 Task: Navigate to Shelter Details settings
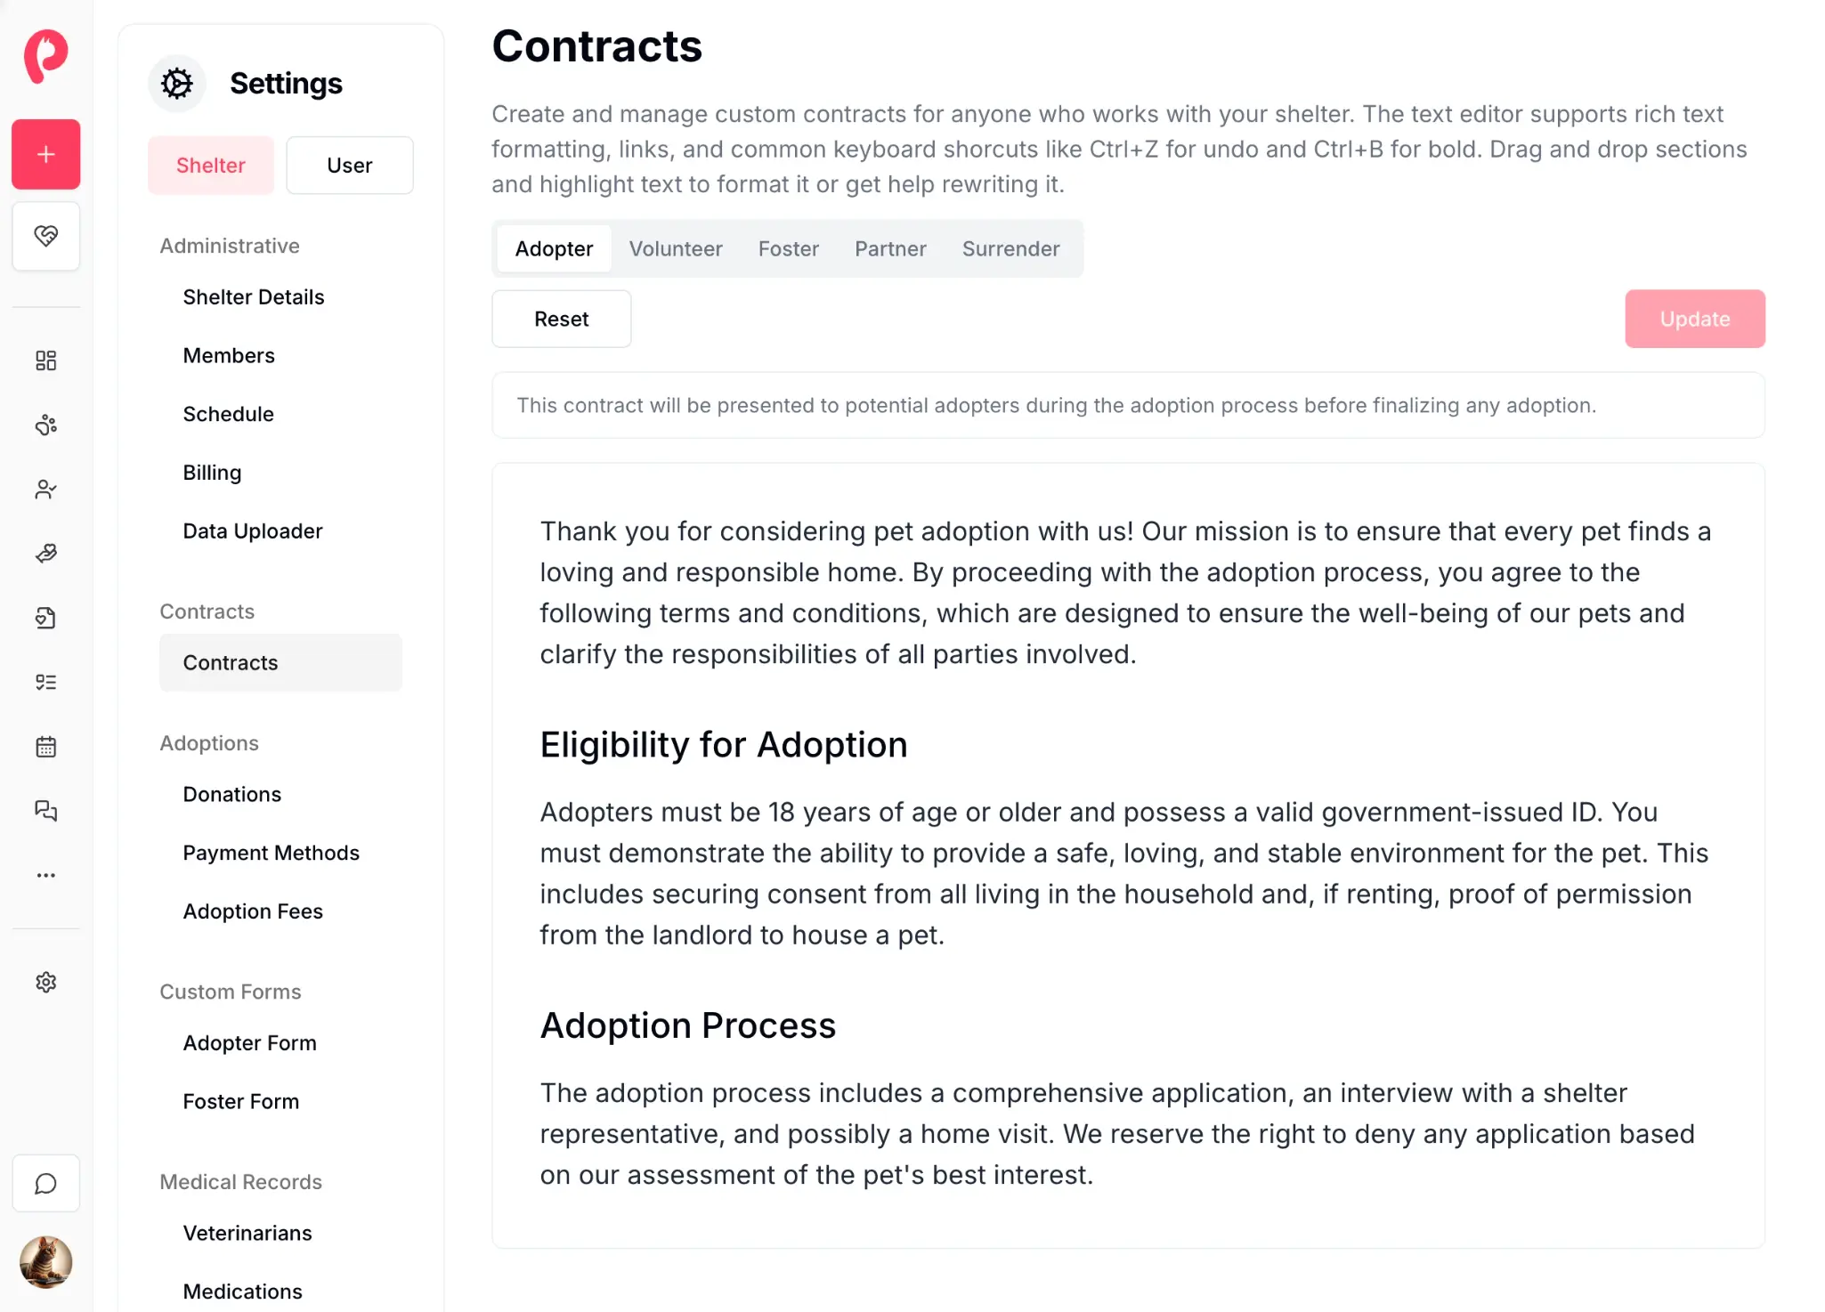click(254, 296)
